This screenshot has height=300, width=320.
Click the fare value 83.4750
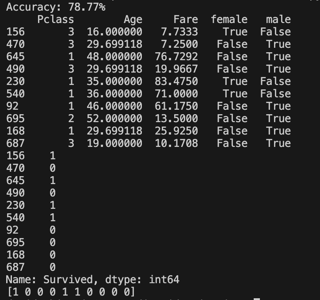[x=176, y=81]
